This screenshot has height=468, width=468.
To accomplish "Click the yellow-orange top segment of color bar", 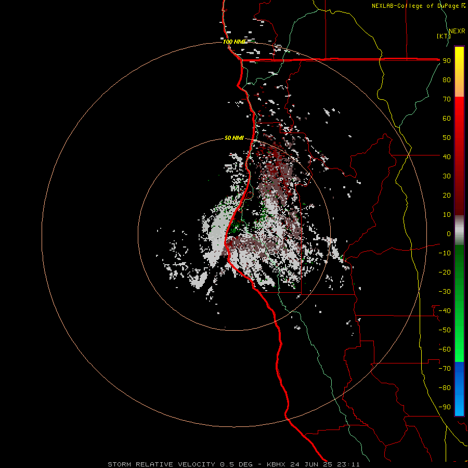I will pyautogui.click(x=459, y=72).
